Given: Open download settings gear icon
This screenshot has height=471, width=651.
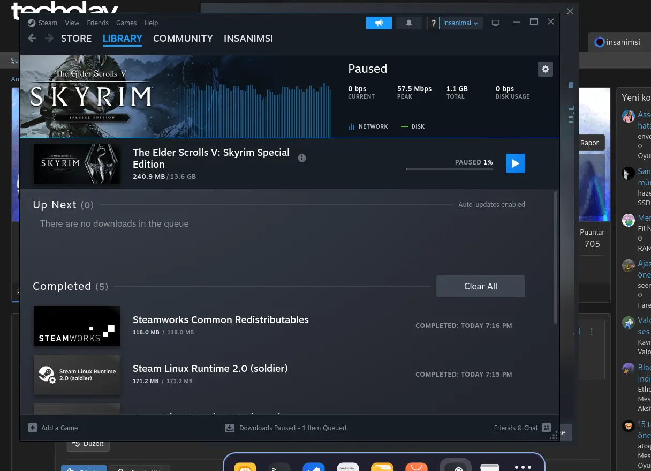Looking at the screenshot, I should coord(546,69).
